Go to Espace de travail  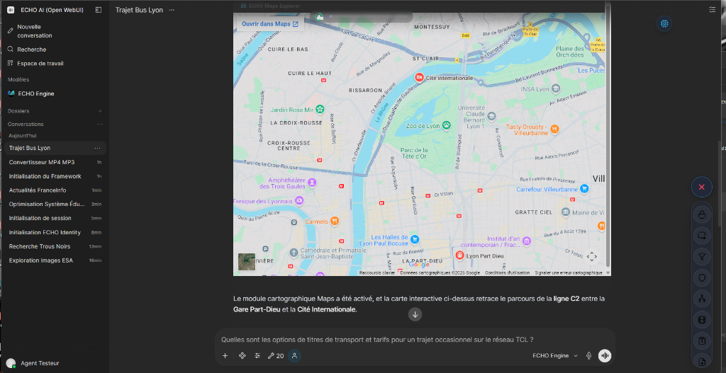(x=55, y=63)
